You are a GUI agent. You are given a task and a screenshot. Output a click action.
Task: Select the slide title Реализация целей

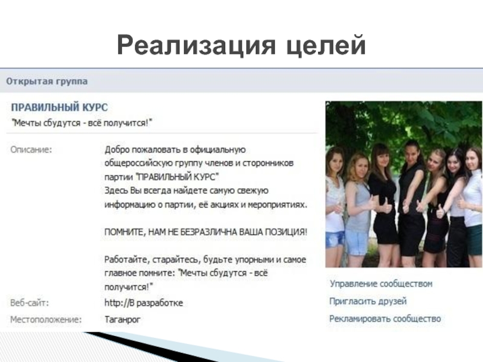(241, 45)
